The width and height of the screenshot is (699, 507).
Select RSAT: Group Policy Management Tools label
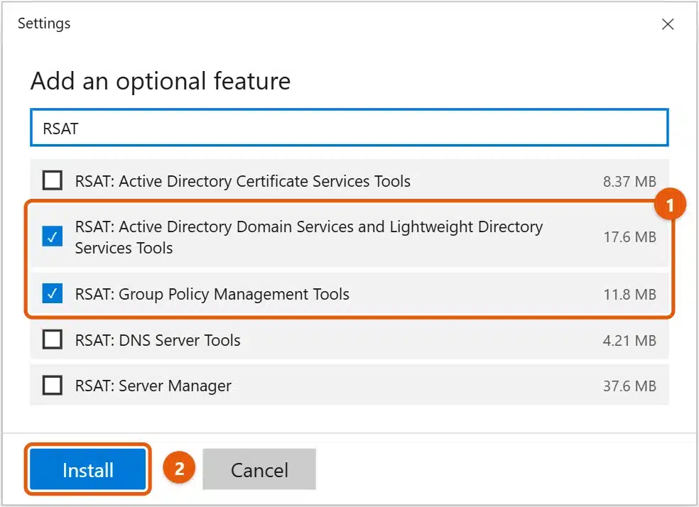pyautogui.click(x=212, y=295)
